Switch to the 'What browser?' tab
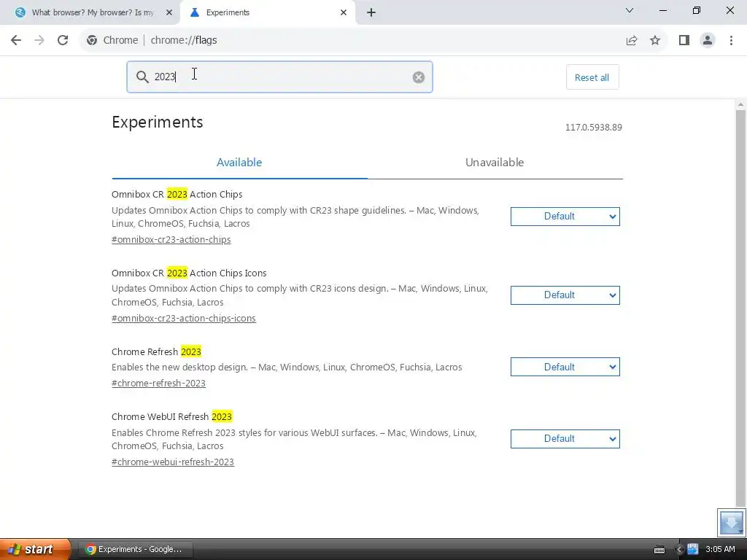The image size is (747, 560). click(90, 12)
